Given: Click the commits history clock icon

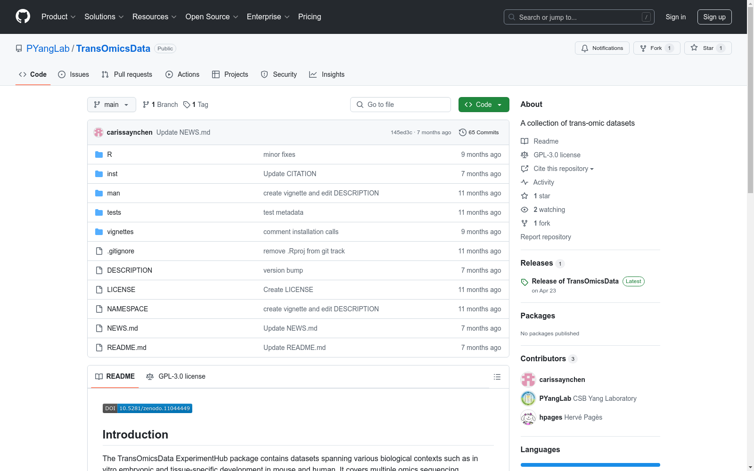Looking at the screenshot, I should tap(463, 132).
